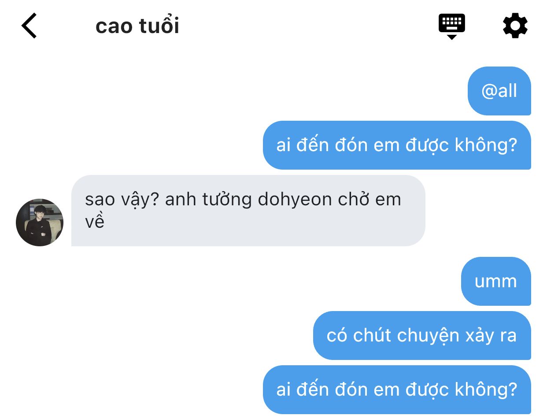The image size is (547, 419).
Task: Open the sender's round profile avatar
Action: pos(40,222)
